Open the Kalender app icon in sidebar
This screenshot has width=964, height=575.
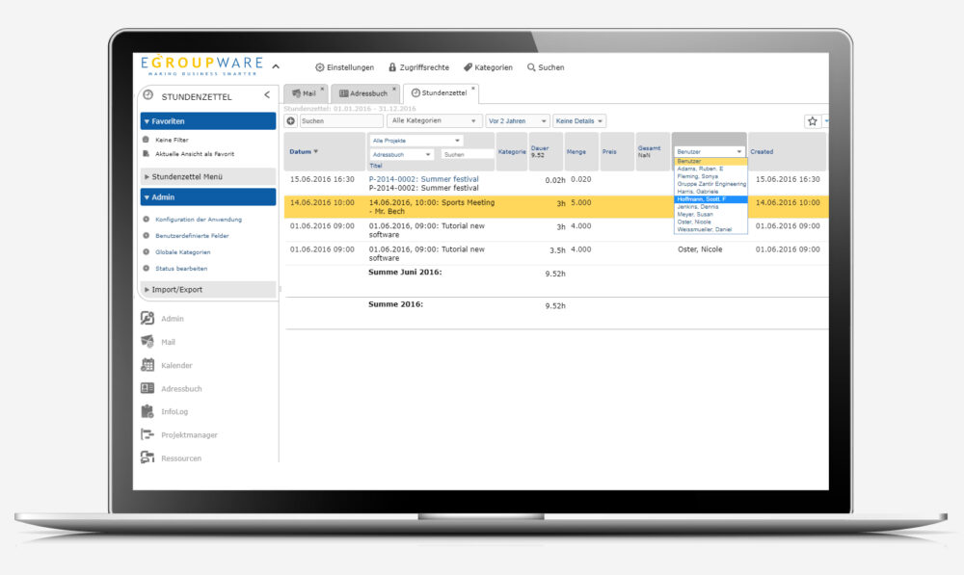[x=147, y=365]
